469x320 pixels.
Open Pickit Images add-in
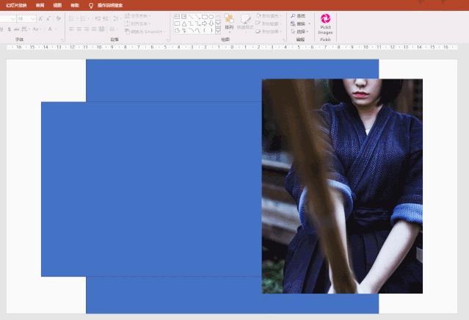[325, 23]
